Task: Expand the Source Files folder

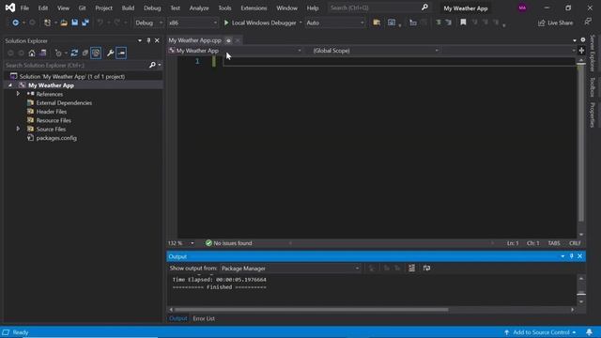Action: [x=18, y=130]
